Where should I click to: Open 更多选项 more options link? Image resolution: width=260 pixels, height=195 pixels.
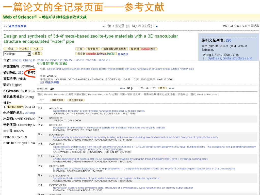pos(123,54)
